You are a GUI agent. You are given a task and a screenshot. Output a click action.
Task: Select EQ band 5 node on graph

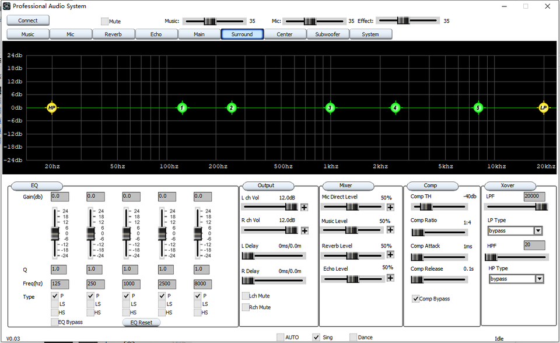click(x=478, y=108)
